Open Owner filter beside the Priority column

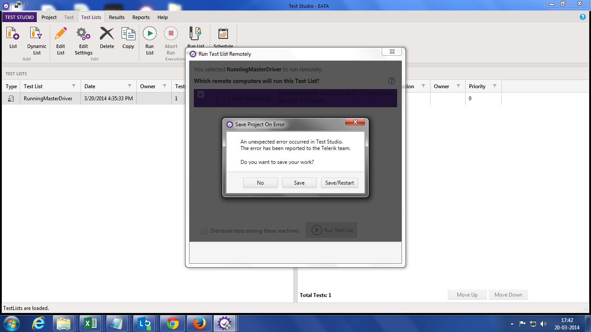click(x=458, y=86)
